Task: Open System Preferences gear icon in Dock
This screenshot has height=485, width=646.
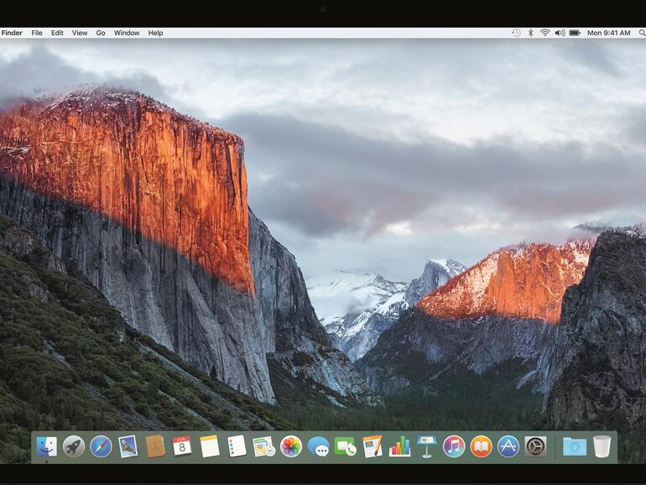Action: coord(535,446)
